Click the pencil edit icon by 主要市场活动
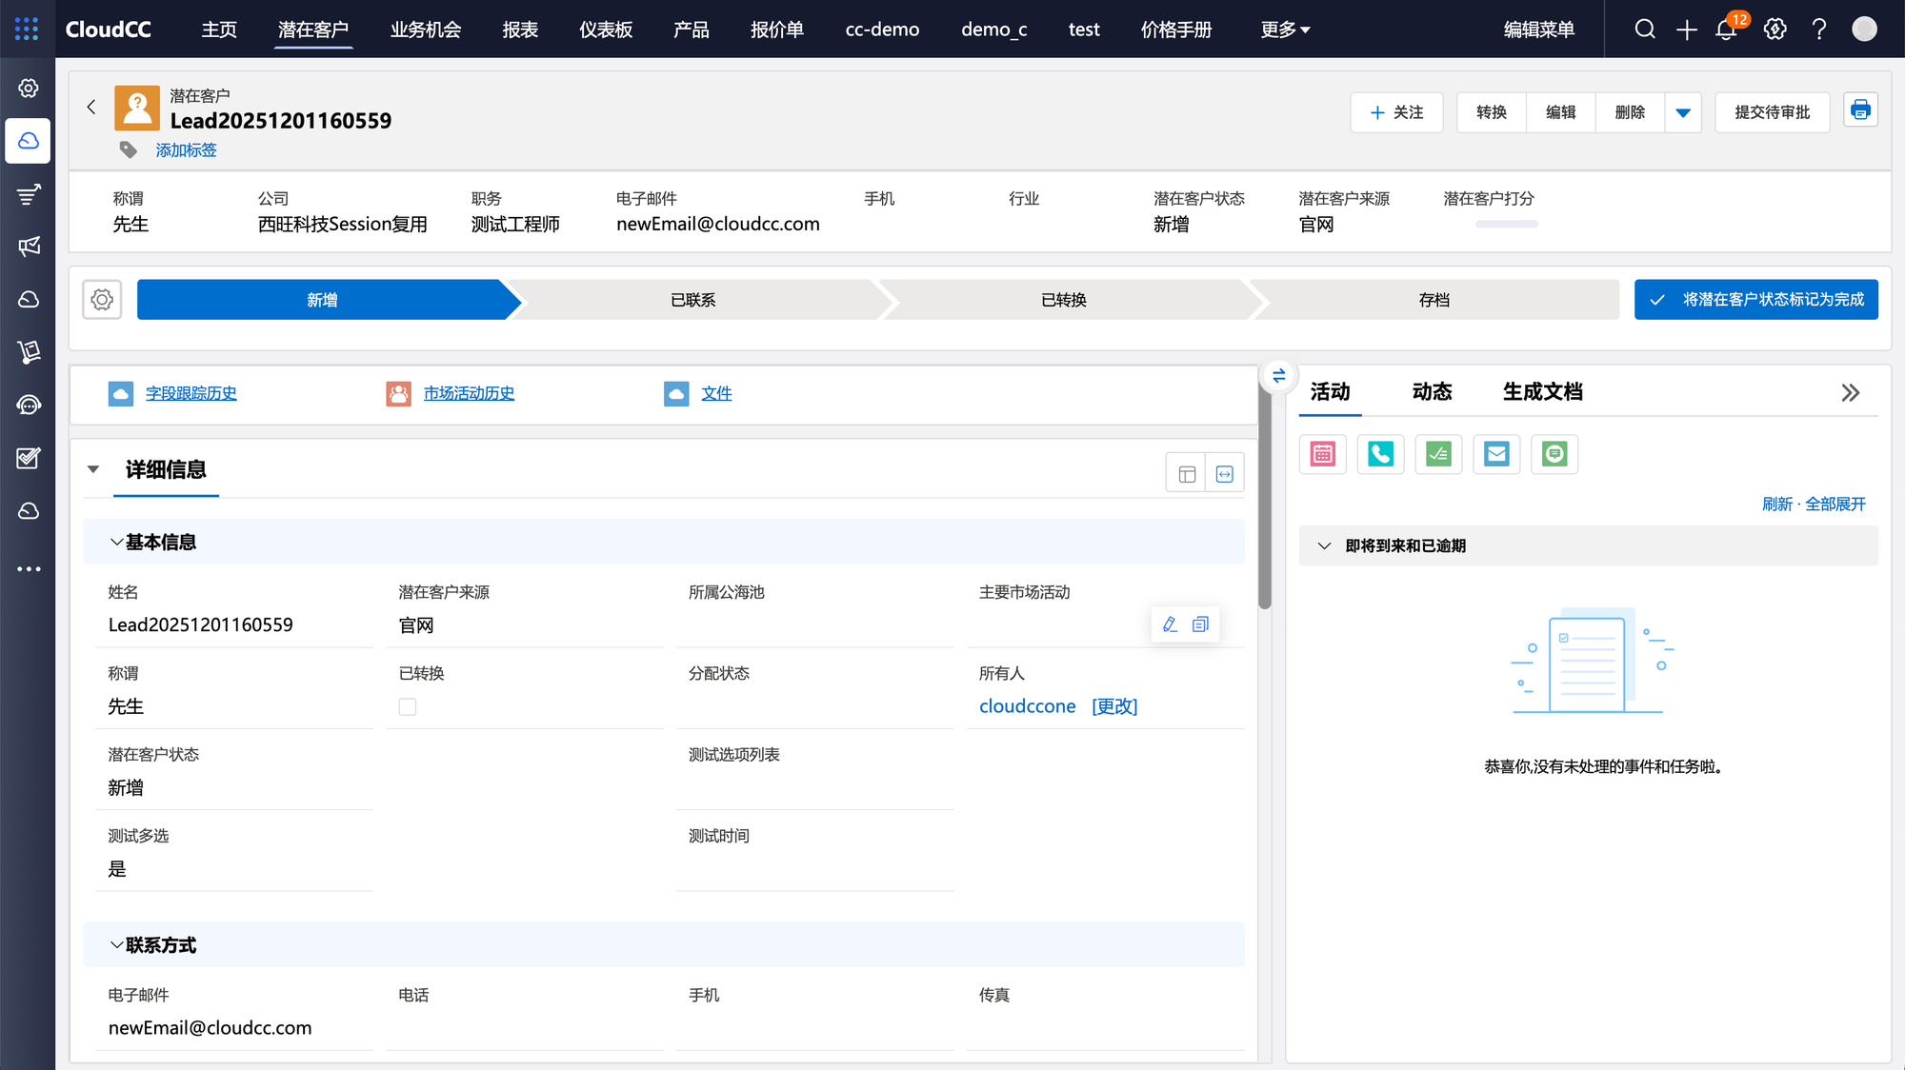The height and width of the screenshot is (1070, 1905). click(1171, 624)
